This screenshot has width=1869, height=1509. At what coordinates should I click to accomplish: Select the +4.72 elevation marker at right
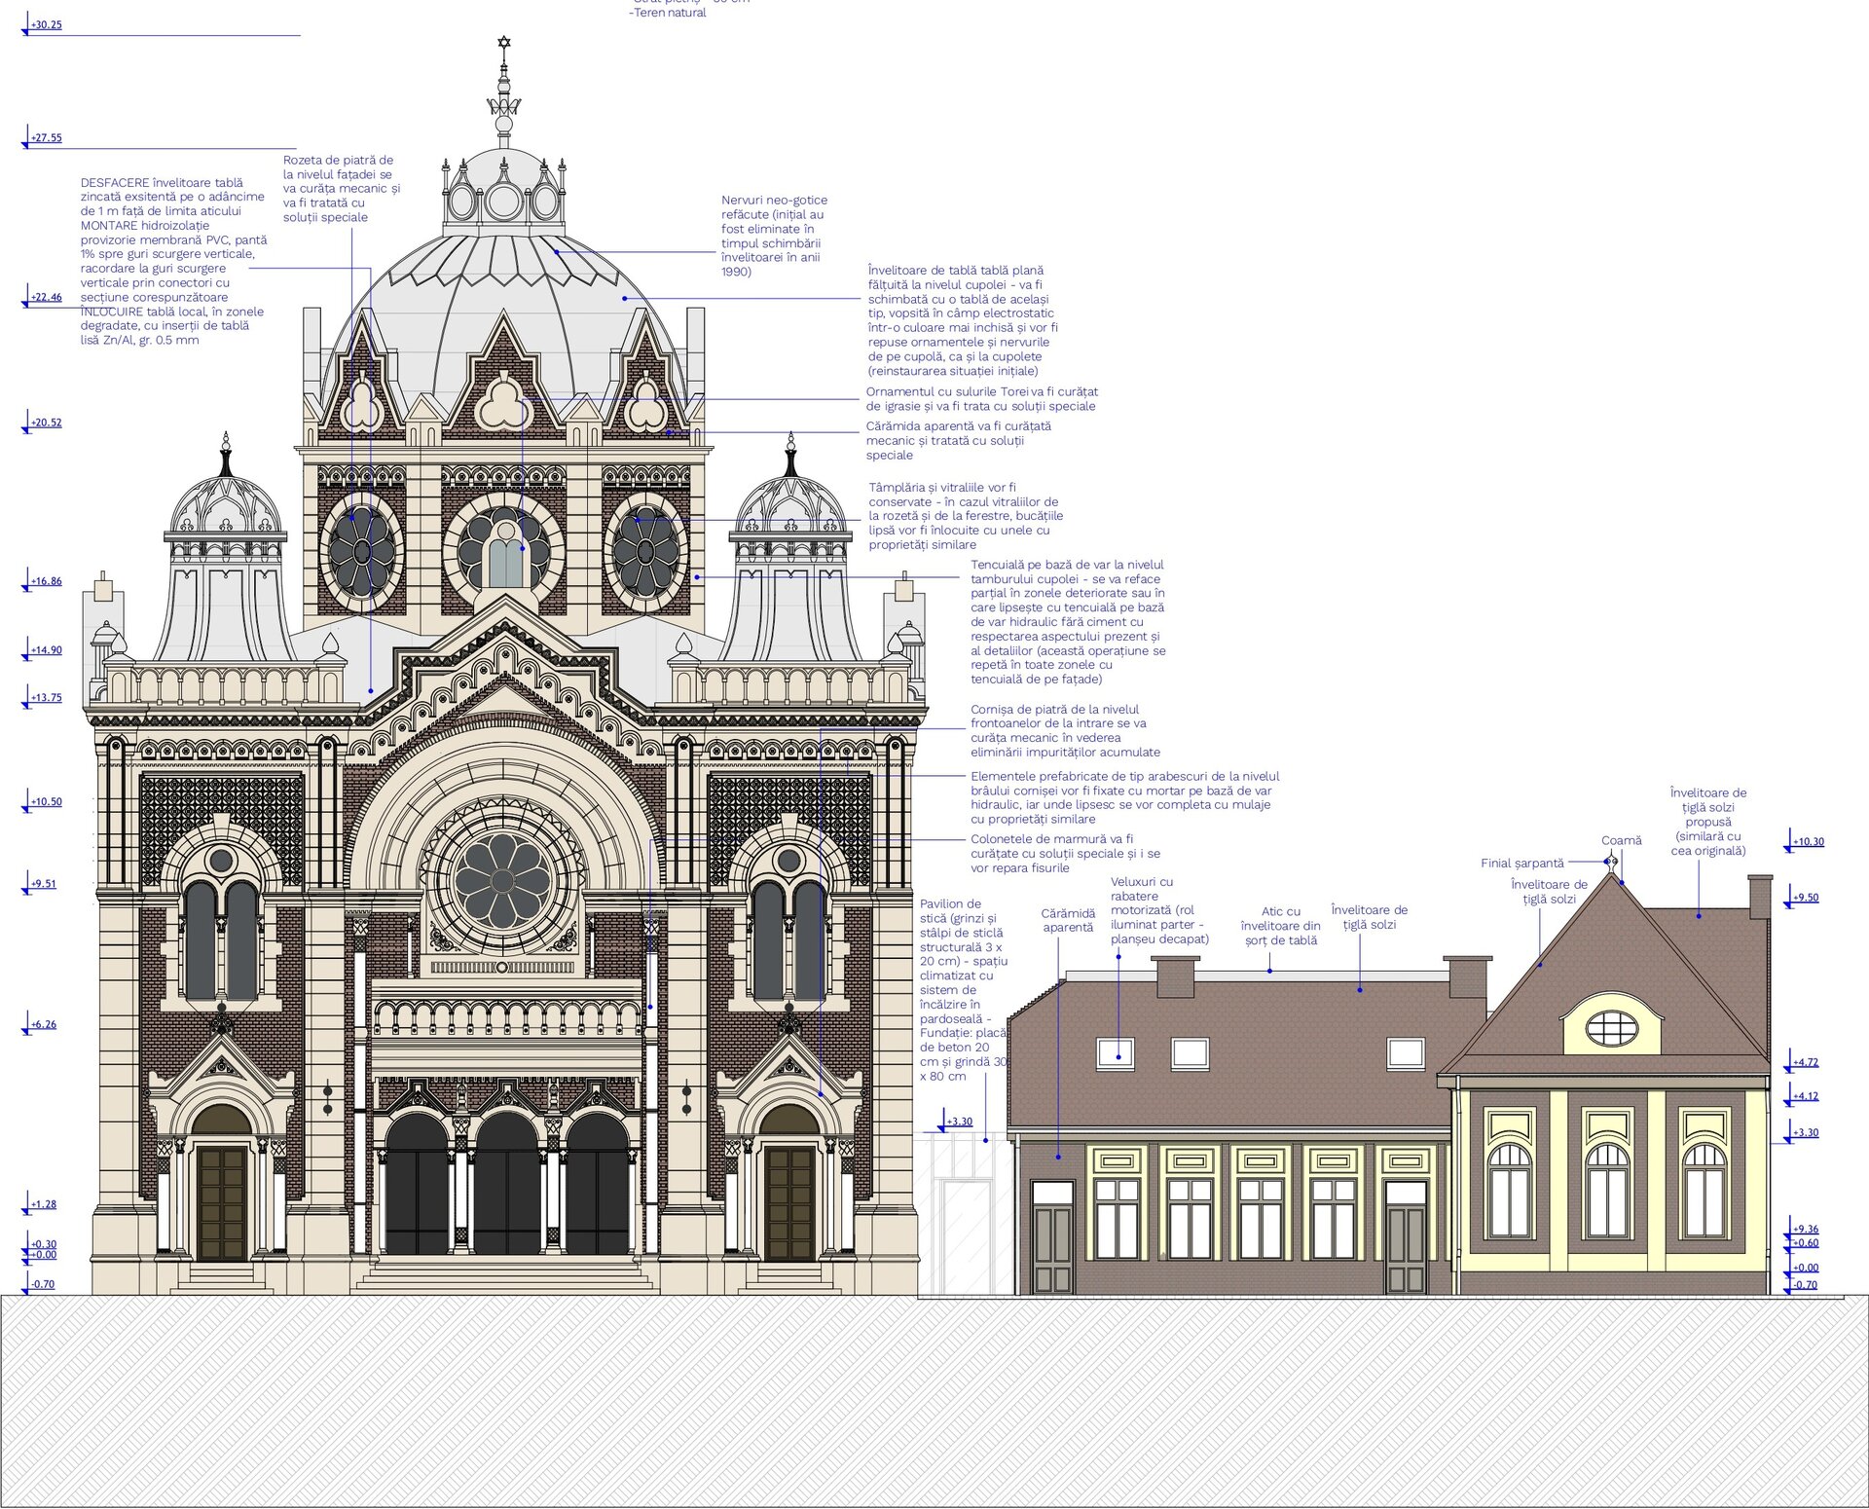point(1806,1063)
